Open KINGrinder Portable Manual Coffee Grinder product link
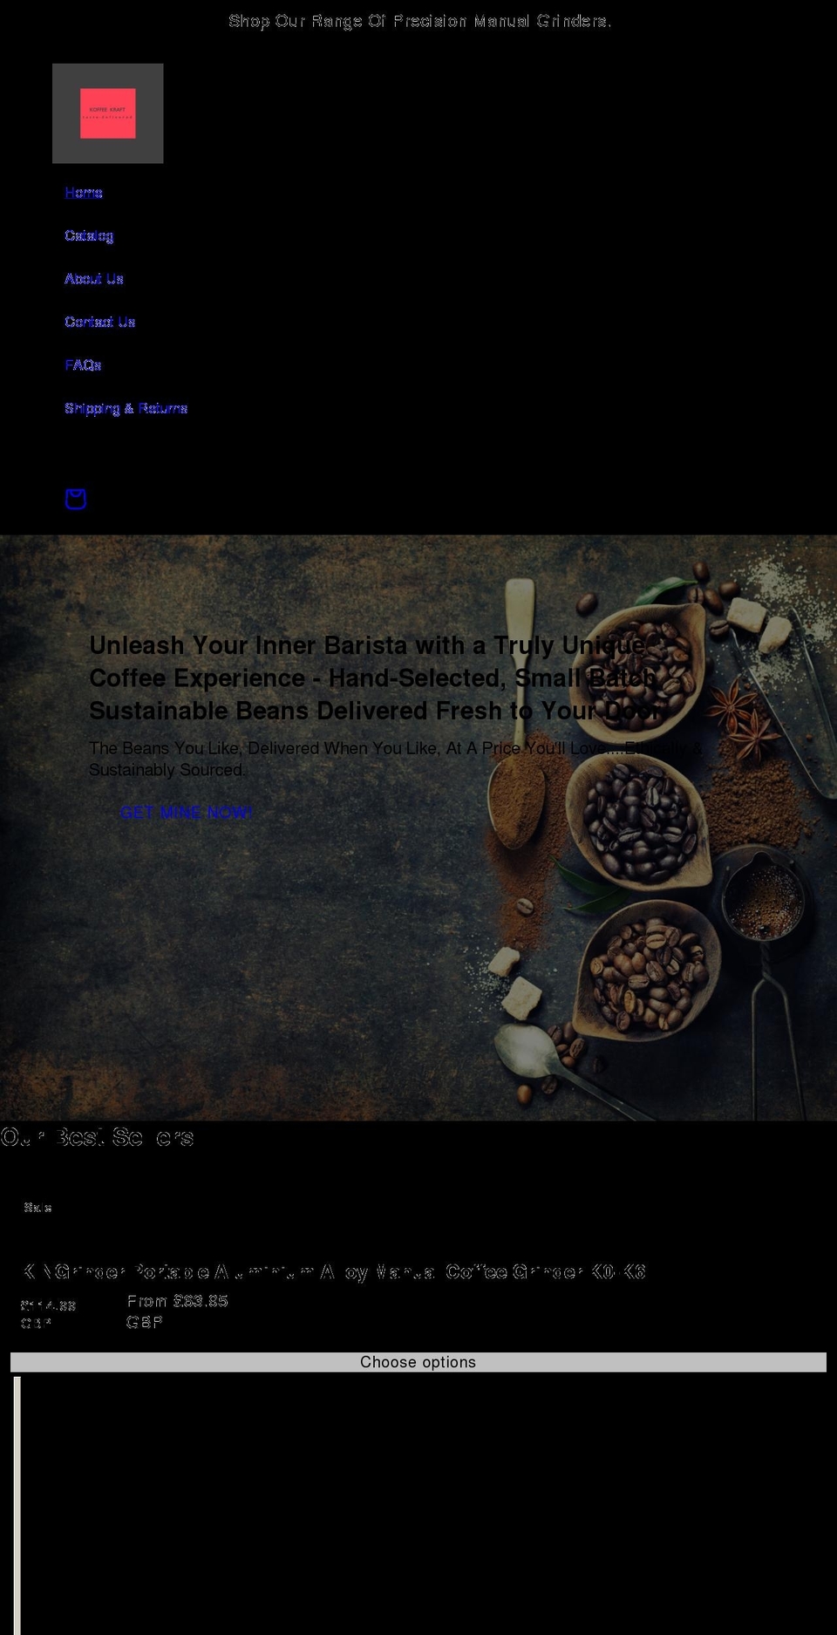The image size is (837, 1635). 334,1272
